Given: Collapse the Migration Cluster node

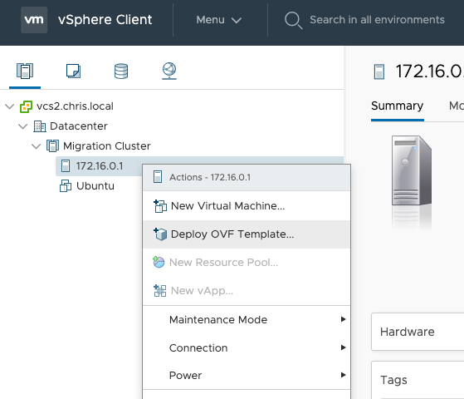Looking at the screenshot, I should (x=36, y=146).
